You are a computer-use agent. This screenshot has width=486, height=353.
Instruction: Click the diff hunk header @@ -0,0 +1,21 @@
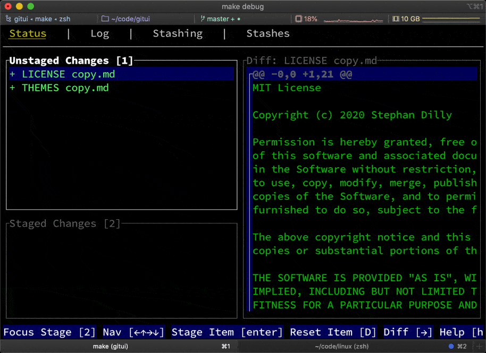[x=302, y=74]
